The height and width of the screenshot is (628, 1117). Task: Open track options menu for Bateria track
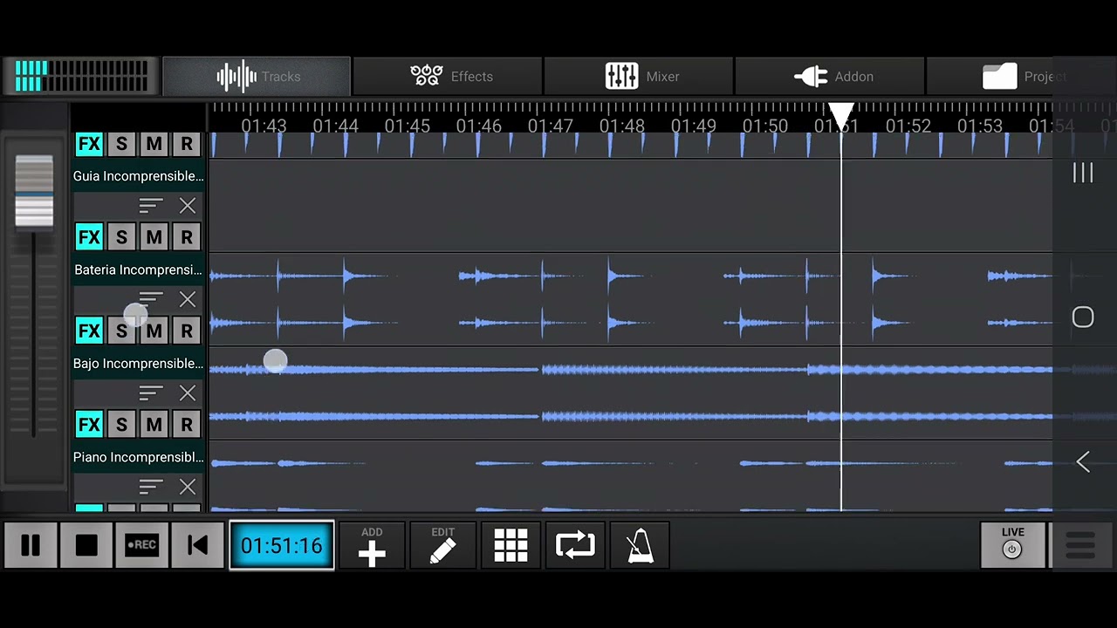(x=151, y=299)
